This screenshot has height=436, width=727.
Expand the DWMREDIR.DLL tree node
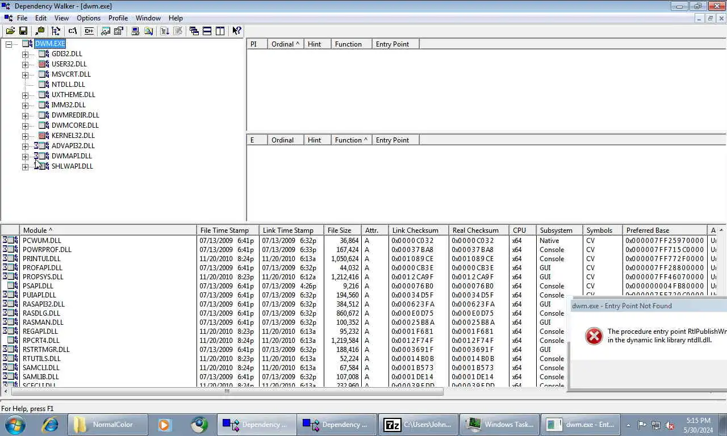point(25,115)
